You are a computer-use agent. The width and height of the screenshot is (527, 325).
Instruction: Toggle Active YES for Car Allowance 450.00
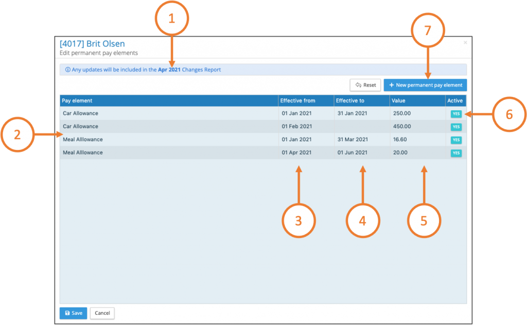[x=456, y=127]
